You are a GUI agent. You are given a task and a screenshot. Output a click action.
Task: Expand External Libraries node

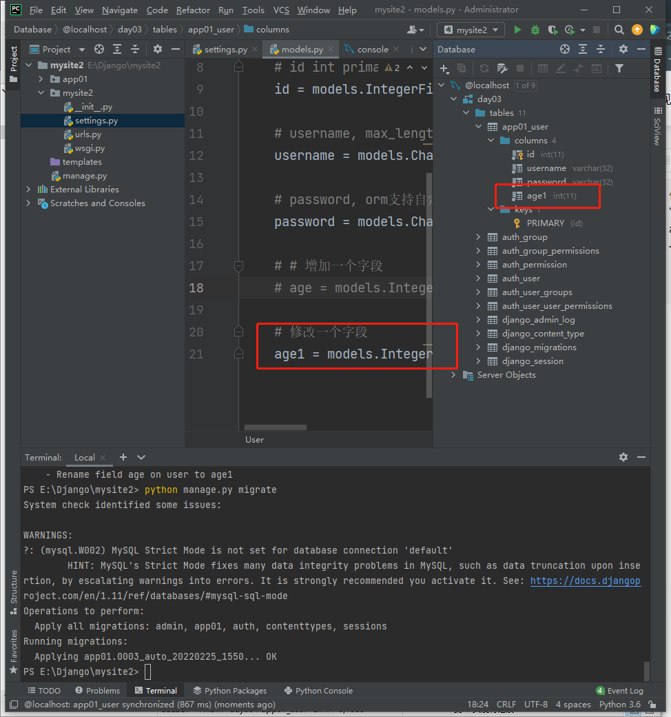(x=28, y=190)
